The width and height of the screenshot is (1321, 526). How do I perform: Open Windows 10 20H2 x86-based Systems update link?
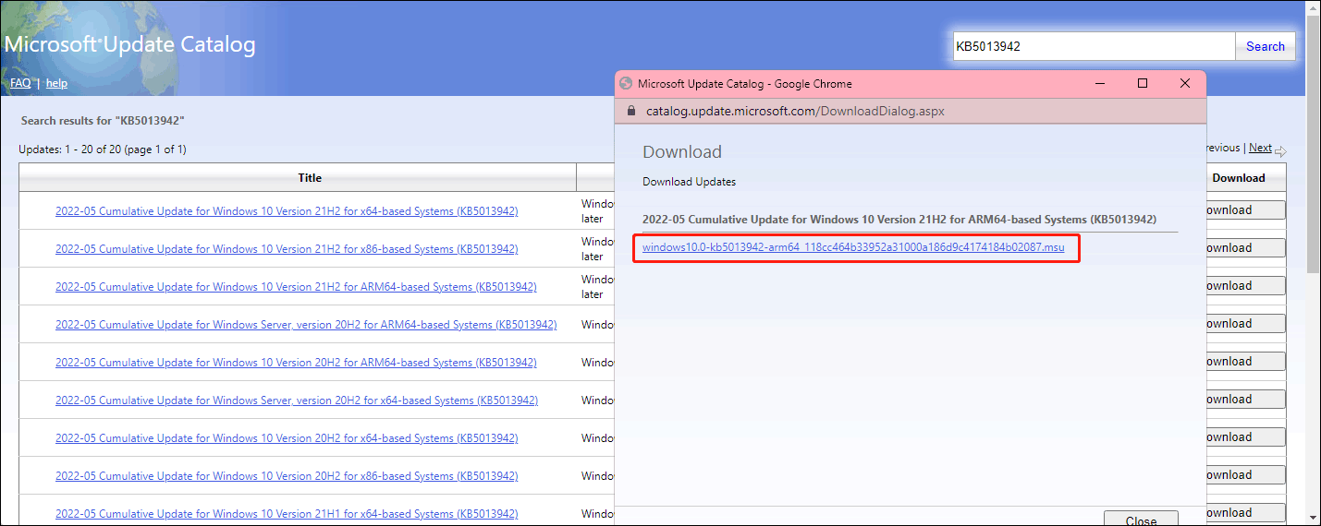(287, 476)
